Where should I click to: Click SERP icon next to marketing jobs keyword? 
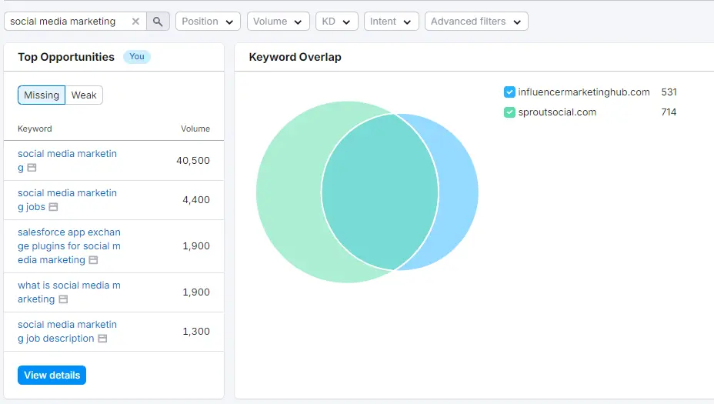click(x=53, y=207)
